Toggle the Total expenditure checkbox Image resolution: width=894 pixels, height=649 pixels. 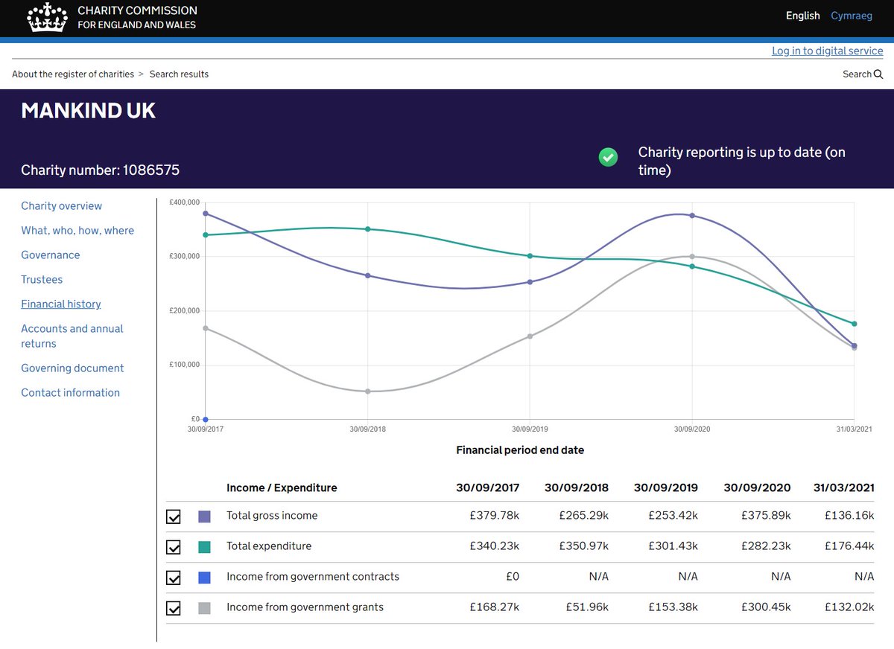pyautogui.click(x=174, y=547)
